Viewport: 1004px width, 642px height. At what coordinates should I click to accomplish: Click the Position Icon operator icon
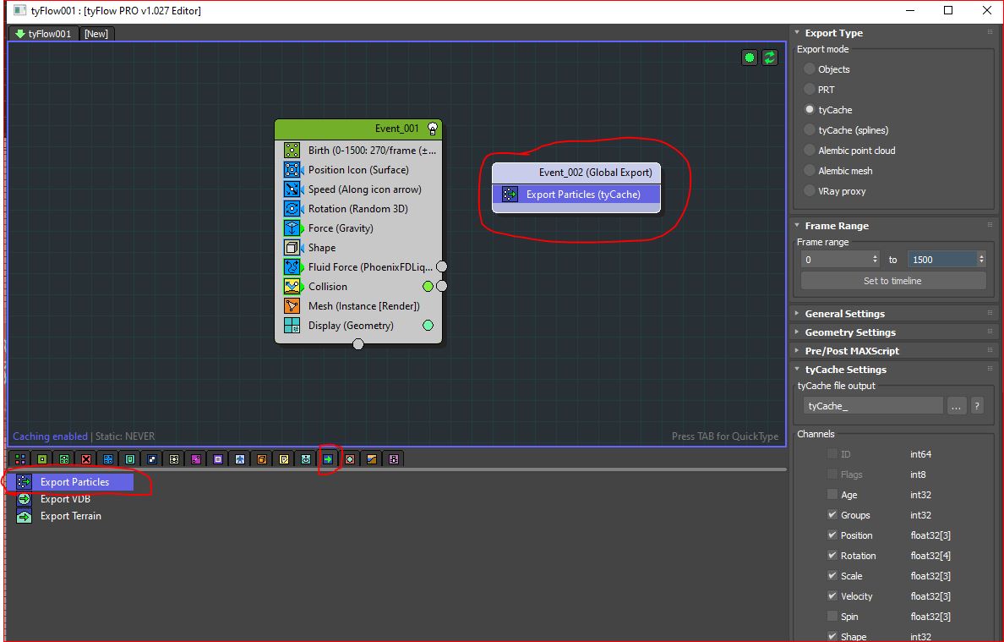[x=292, y=170]
